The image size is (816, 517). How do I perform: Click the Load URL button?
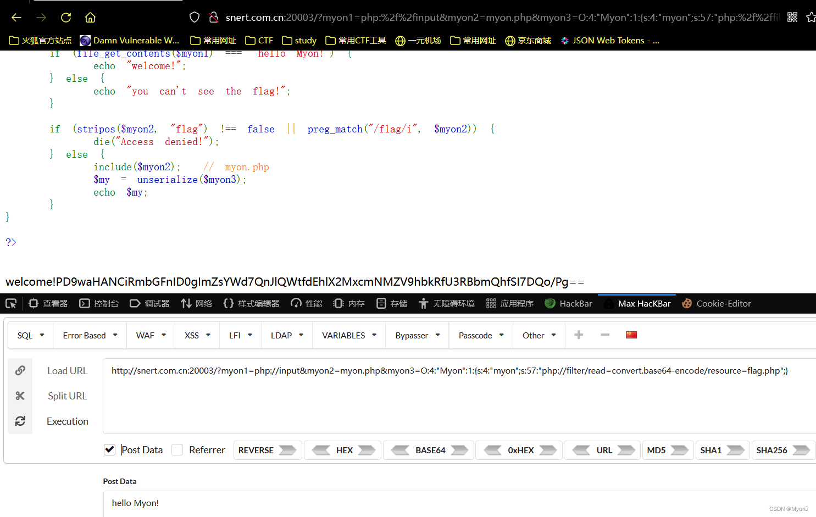[x=67, y=371]
